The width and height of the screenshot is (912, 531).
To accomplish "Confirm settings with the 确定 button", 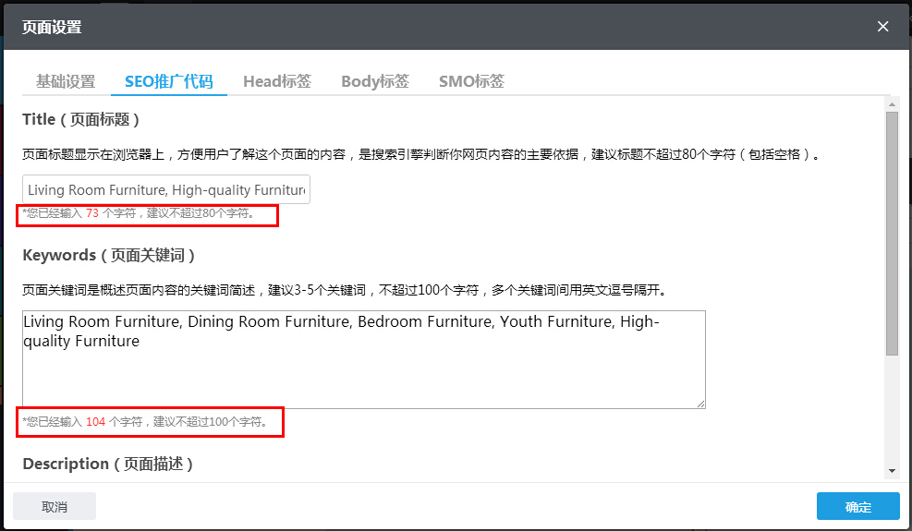I will (x=857, y=506).
